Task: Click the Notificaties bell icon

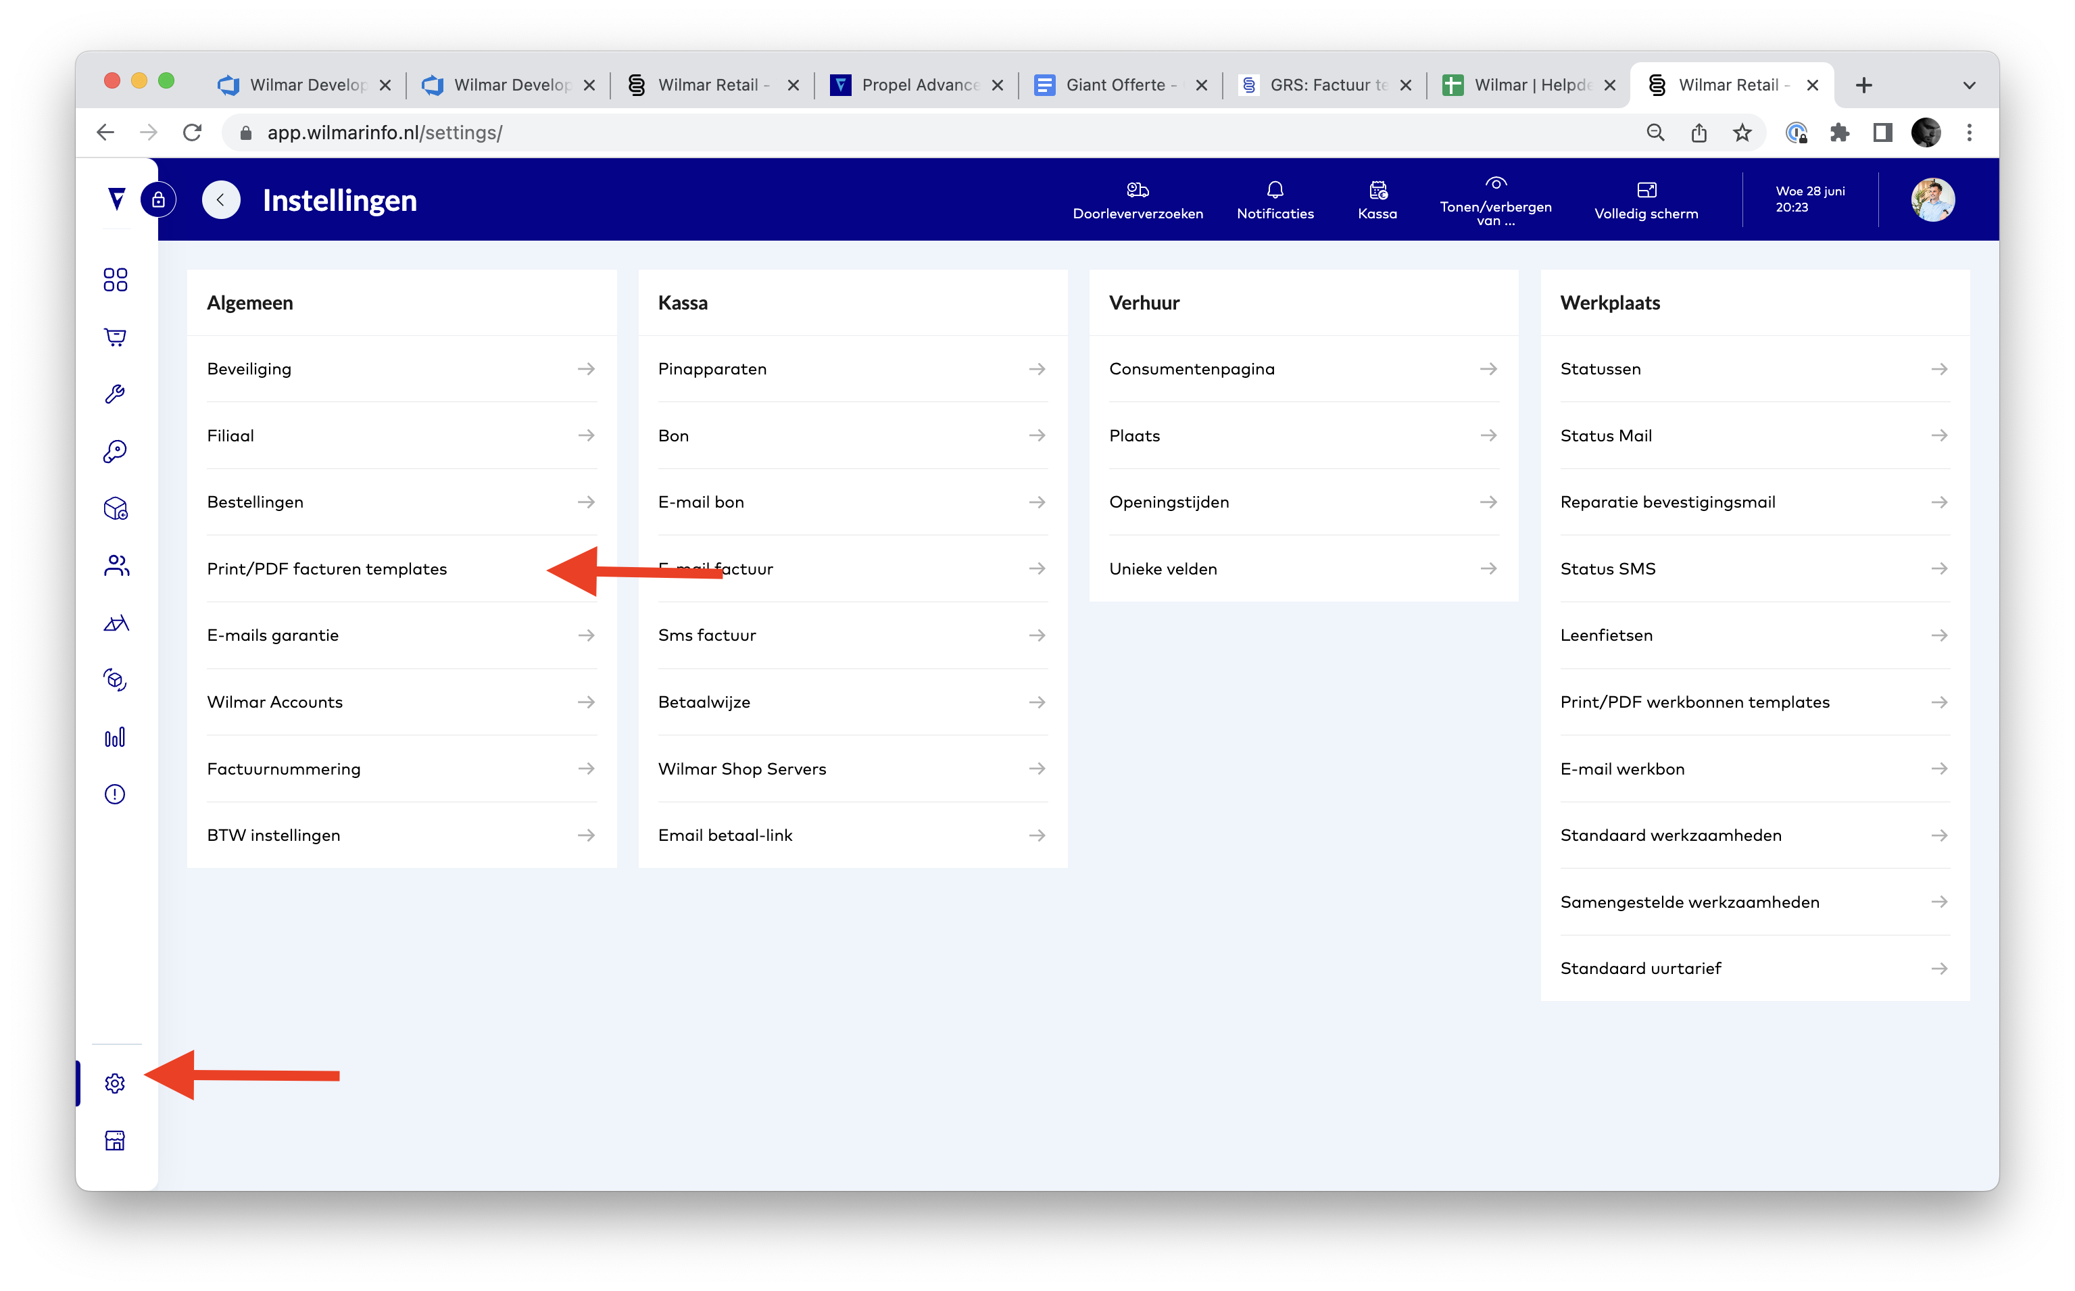Action: [1274, 199]
